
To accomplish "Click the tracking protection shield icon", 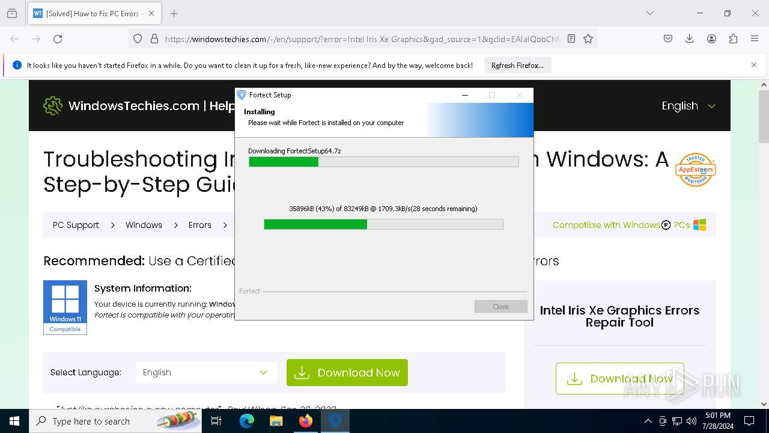I will click(x=138, y=38).
